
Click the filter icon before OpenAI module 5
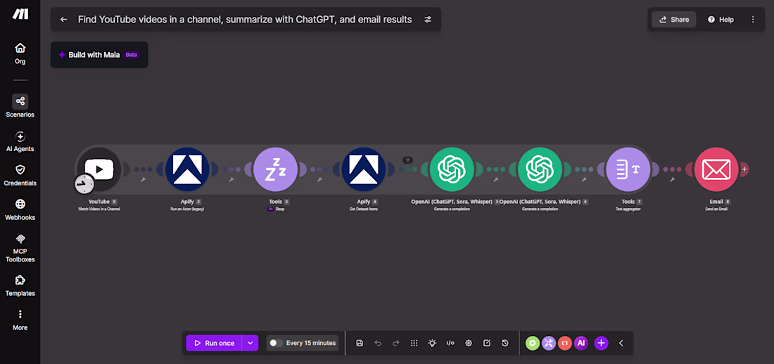(x=407, y=160)
